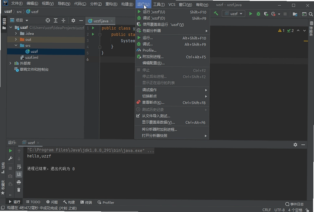Viewport: 314px width, 212px height.
Task: Rerun uzzf from the run panel arrow
Action: tap(10, 151)
